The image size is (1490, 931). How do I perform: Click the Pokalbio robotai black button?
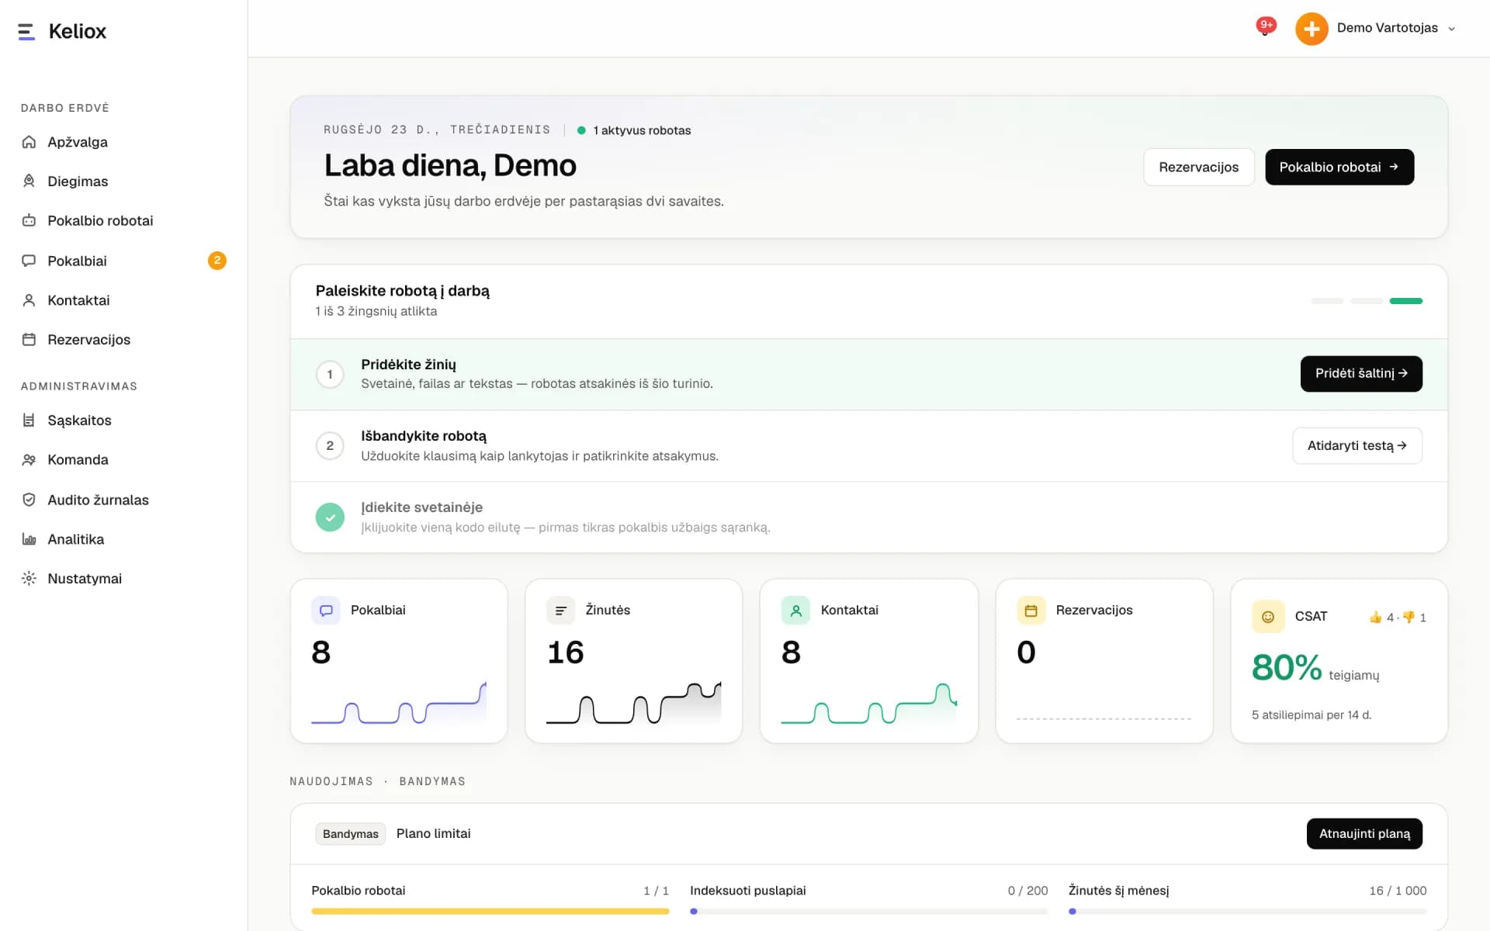click(x=1339, y=167)
